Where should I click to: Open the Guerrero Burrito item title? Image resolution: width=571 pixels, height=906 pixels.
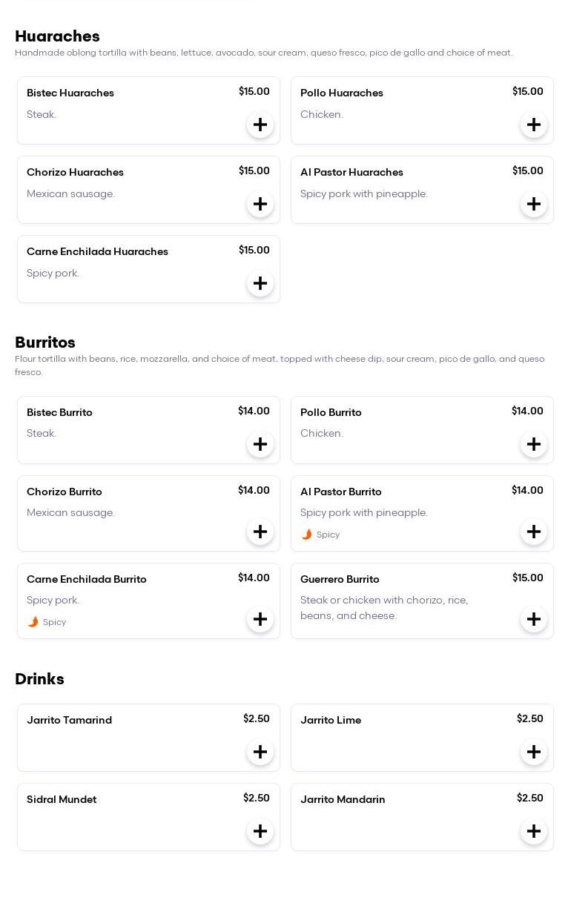click(340, 579)
